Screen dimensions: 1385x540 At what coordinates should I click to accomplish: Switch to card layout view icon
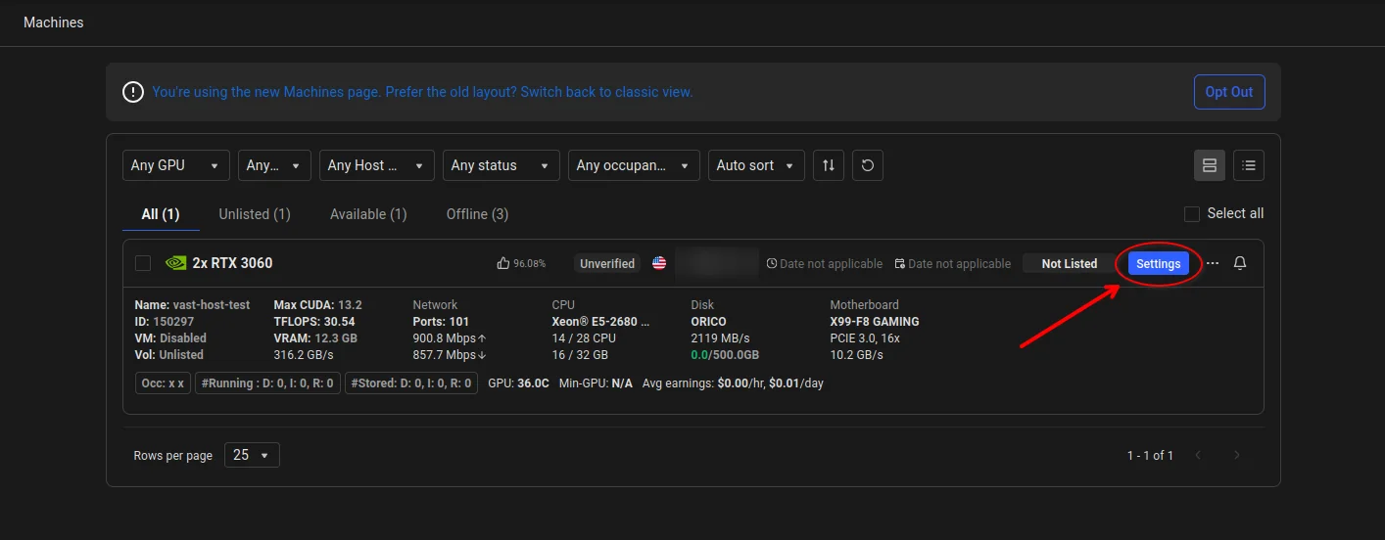tap(1210, 165)
